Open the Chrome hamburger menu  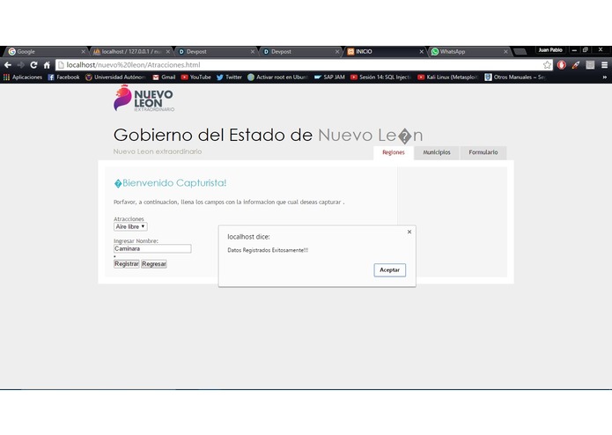[604, 65]
